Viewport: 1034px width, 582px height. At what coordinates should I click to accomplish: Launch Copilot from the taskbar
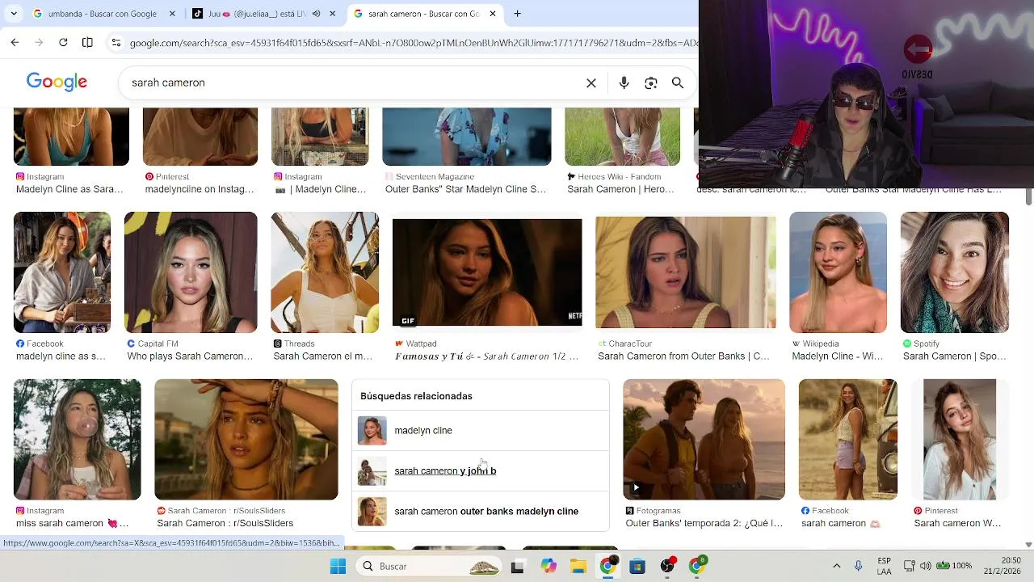click(x=549, y=567)
